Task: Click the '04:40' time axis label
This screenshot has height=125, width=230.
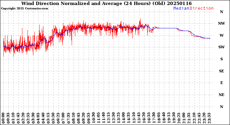Action: (x=43, y=118)
